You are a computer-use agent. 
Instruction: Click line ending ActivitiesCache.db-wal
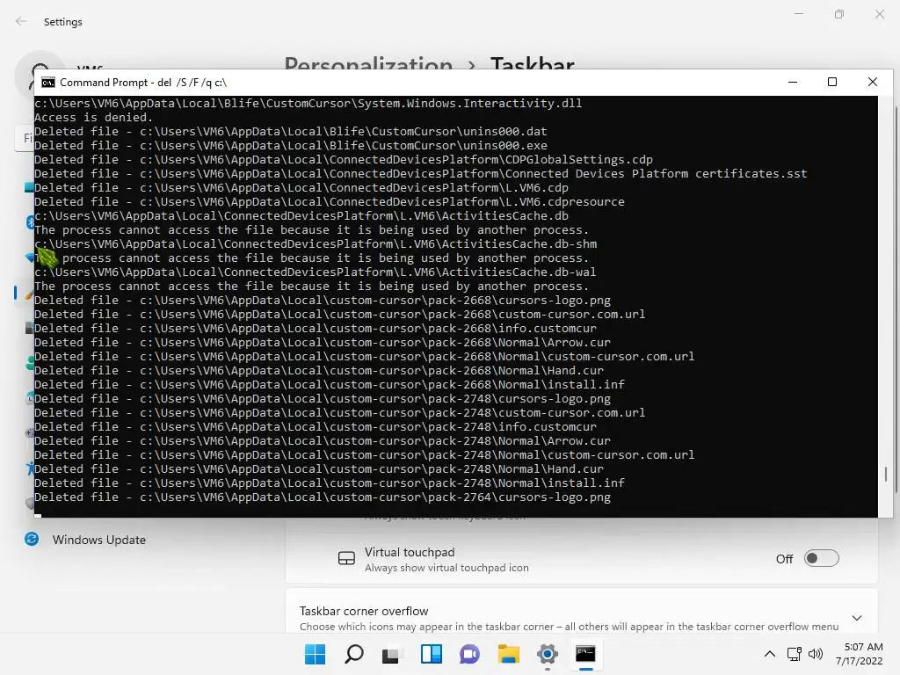pyautogui.click(x=316, y=272)
